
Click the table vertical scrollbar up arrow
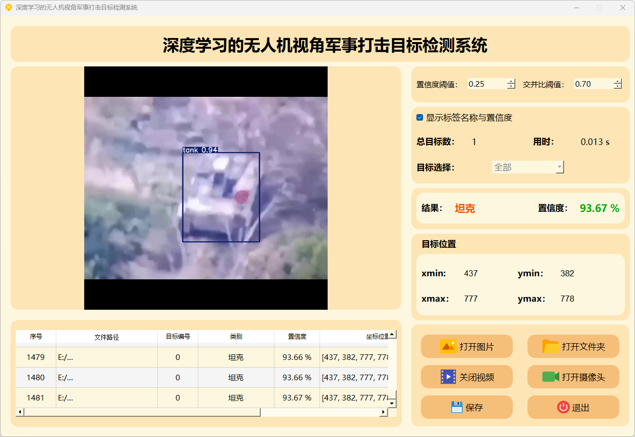click(392, 335)
